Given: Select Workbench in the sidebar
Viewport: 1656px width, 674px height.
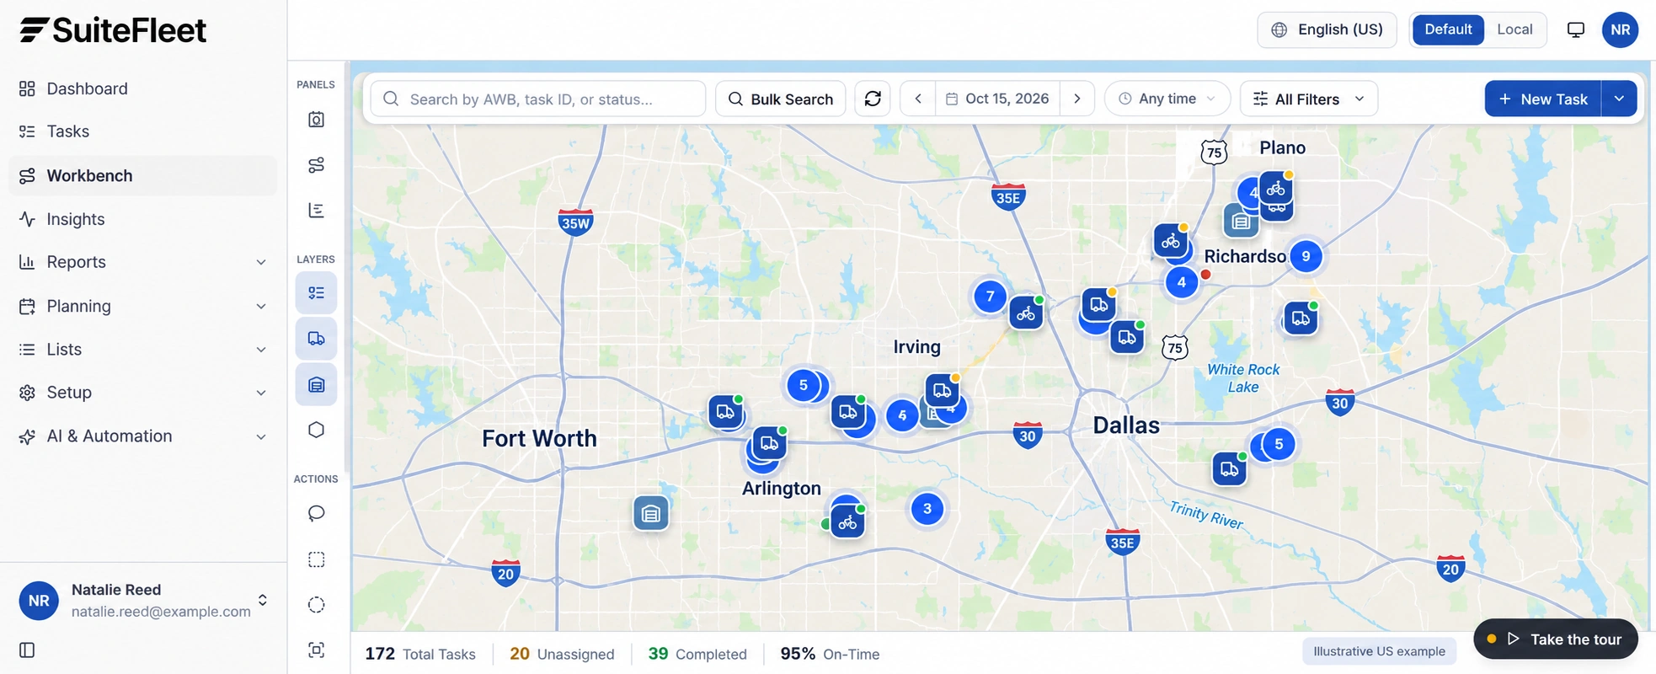Looking at the screenshot, I should (143, 175).
